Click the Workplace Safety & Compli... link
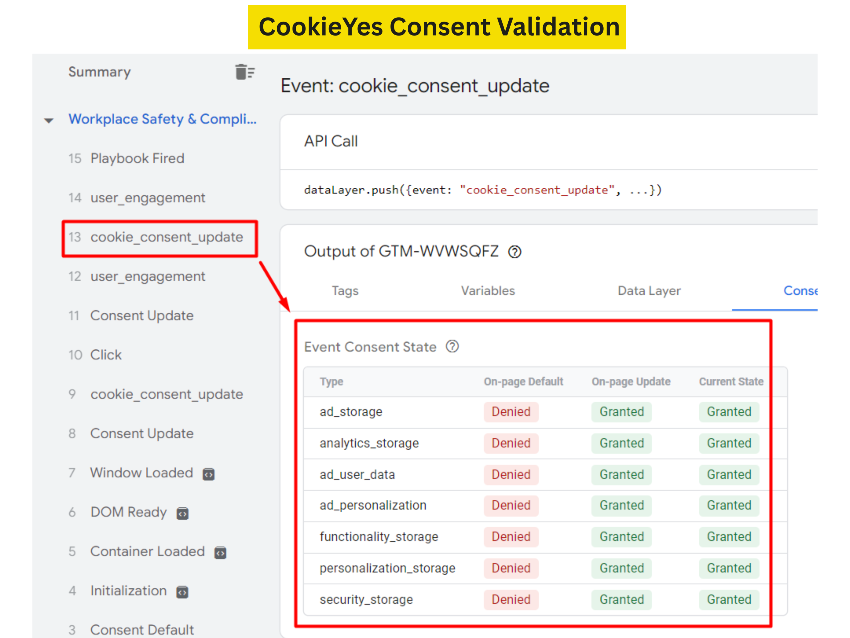850x638 pixels. click(x=162, y=119)
